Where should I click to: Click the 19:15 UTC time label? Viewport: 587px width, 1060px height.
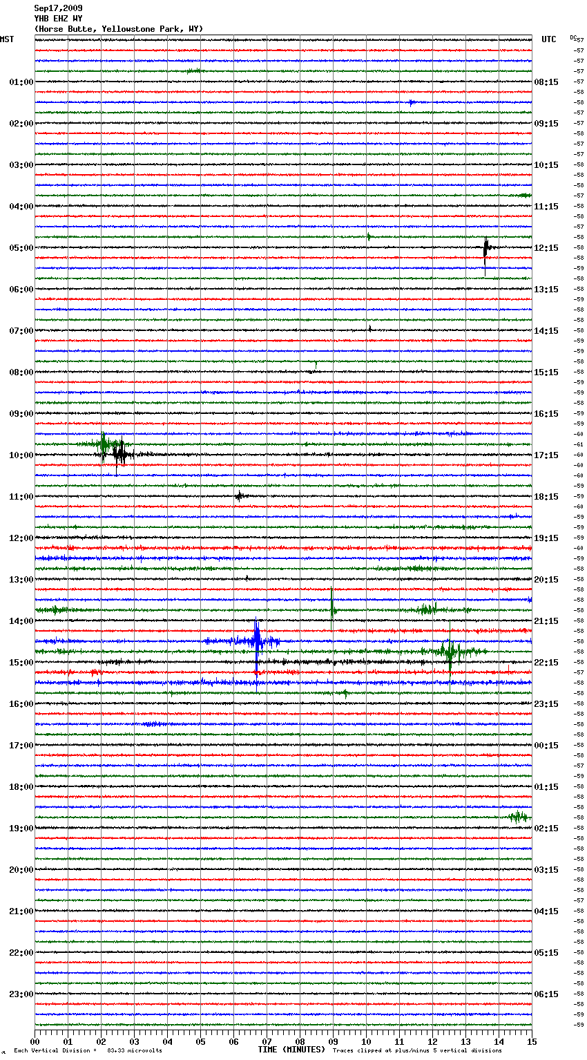(x=546, y=538)
